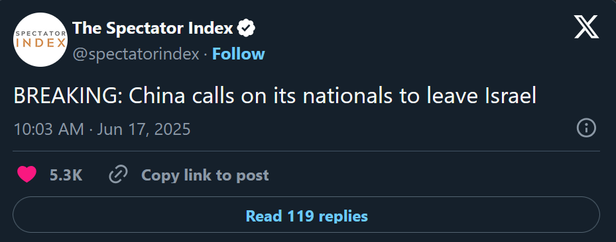Click the tweet text about leaving Israel
Viewport: 616px width, 242px height.
[275, 96]
